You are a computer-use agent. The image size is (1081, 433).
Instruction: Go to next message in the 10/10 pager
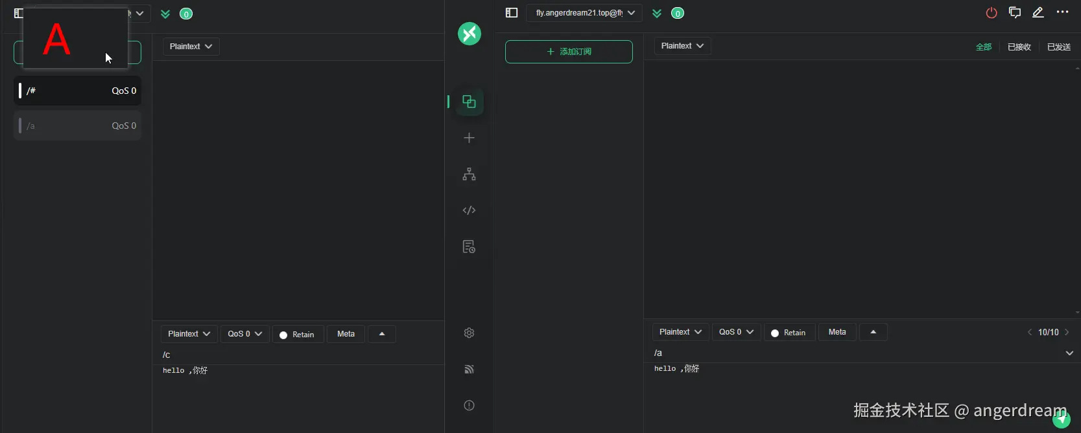click(1067, 332)
